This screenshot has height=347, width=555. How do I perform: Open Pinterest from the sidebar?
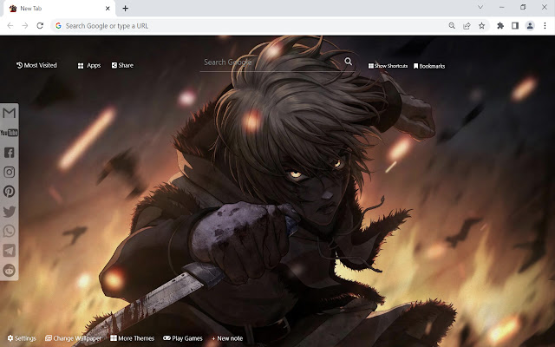coord(10,192)
